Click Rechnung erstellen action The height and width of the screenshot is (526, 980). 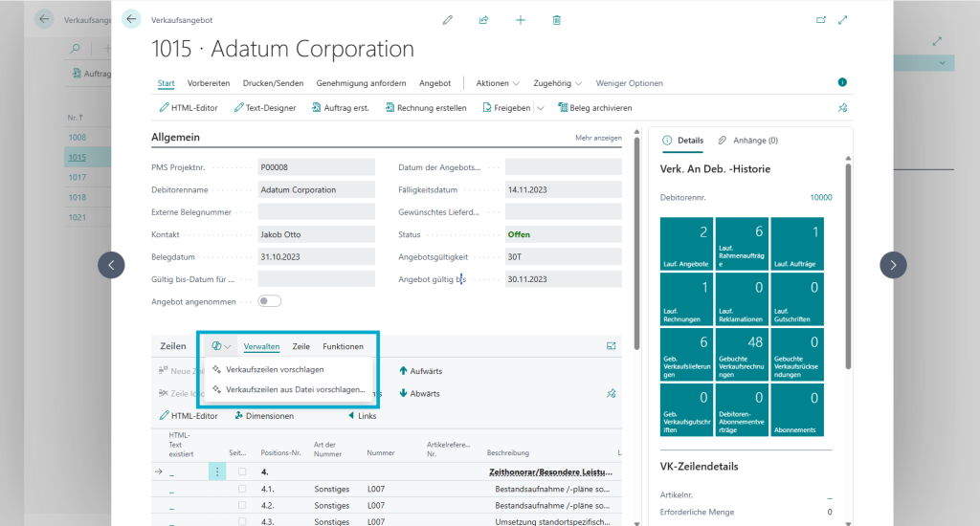click(x=426, y=108)
